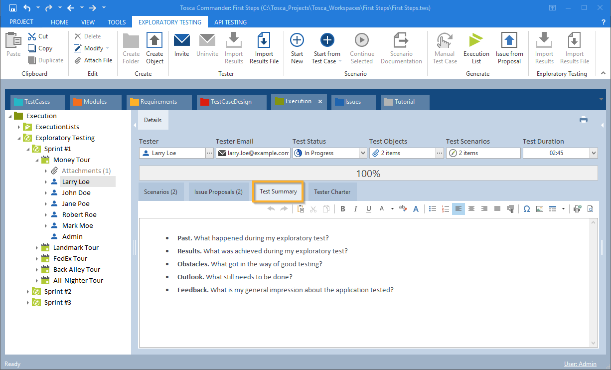Click the Cut button in Clipboard

pos(38,36)
